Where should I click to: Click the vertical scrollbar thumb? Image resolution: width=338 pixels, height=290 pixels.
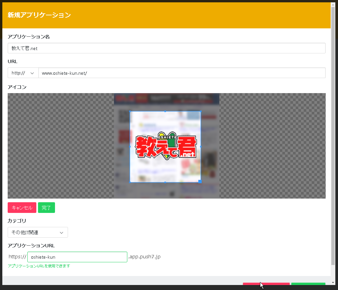(x=333, y=136)
